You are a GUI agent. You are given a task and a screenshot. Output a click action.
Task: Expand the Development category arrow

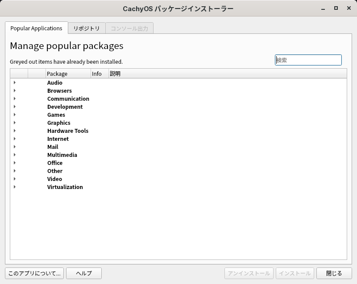(x=15, y=107)
